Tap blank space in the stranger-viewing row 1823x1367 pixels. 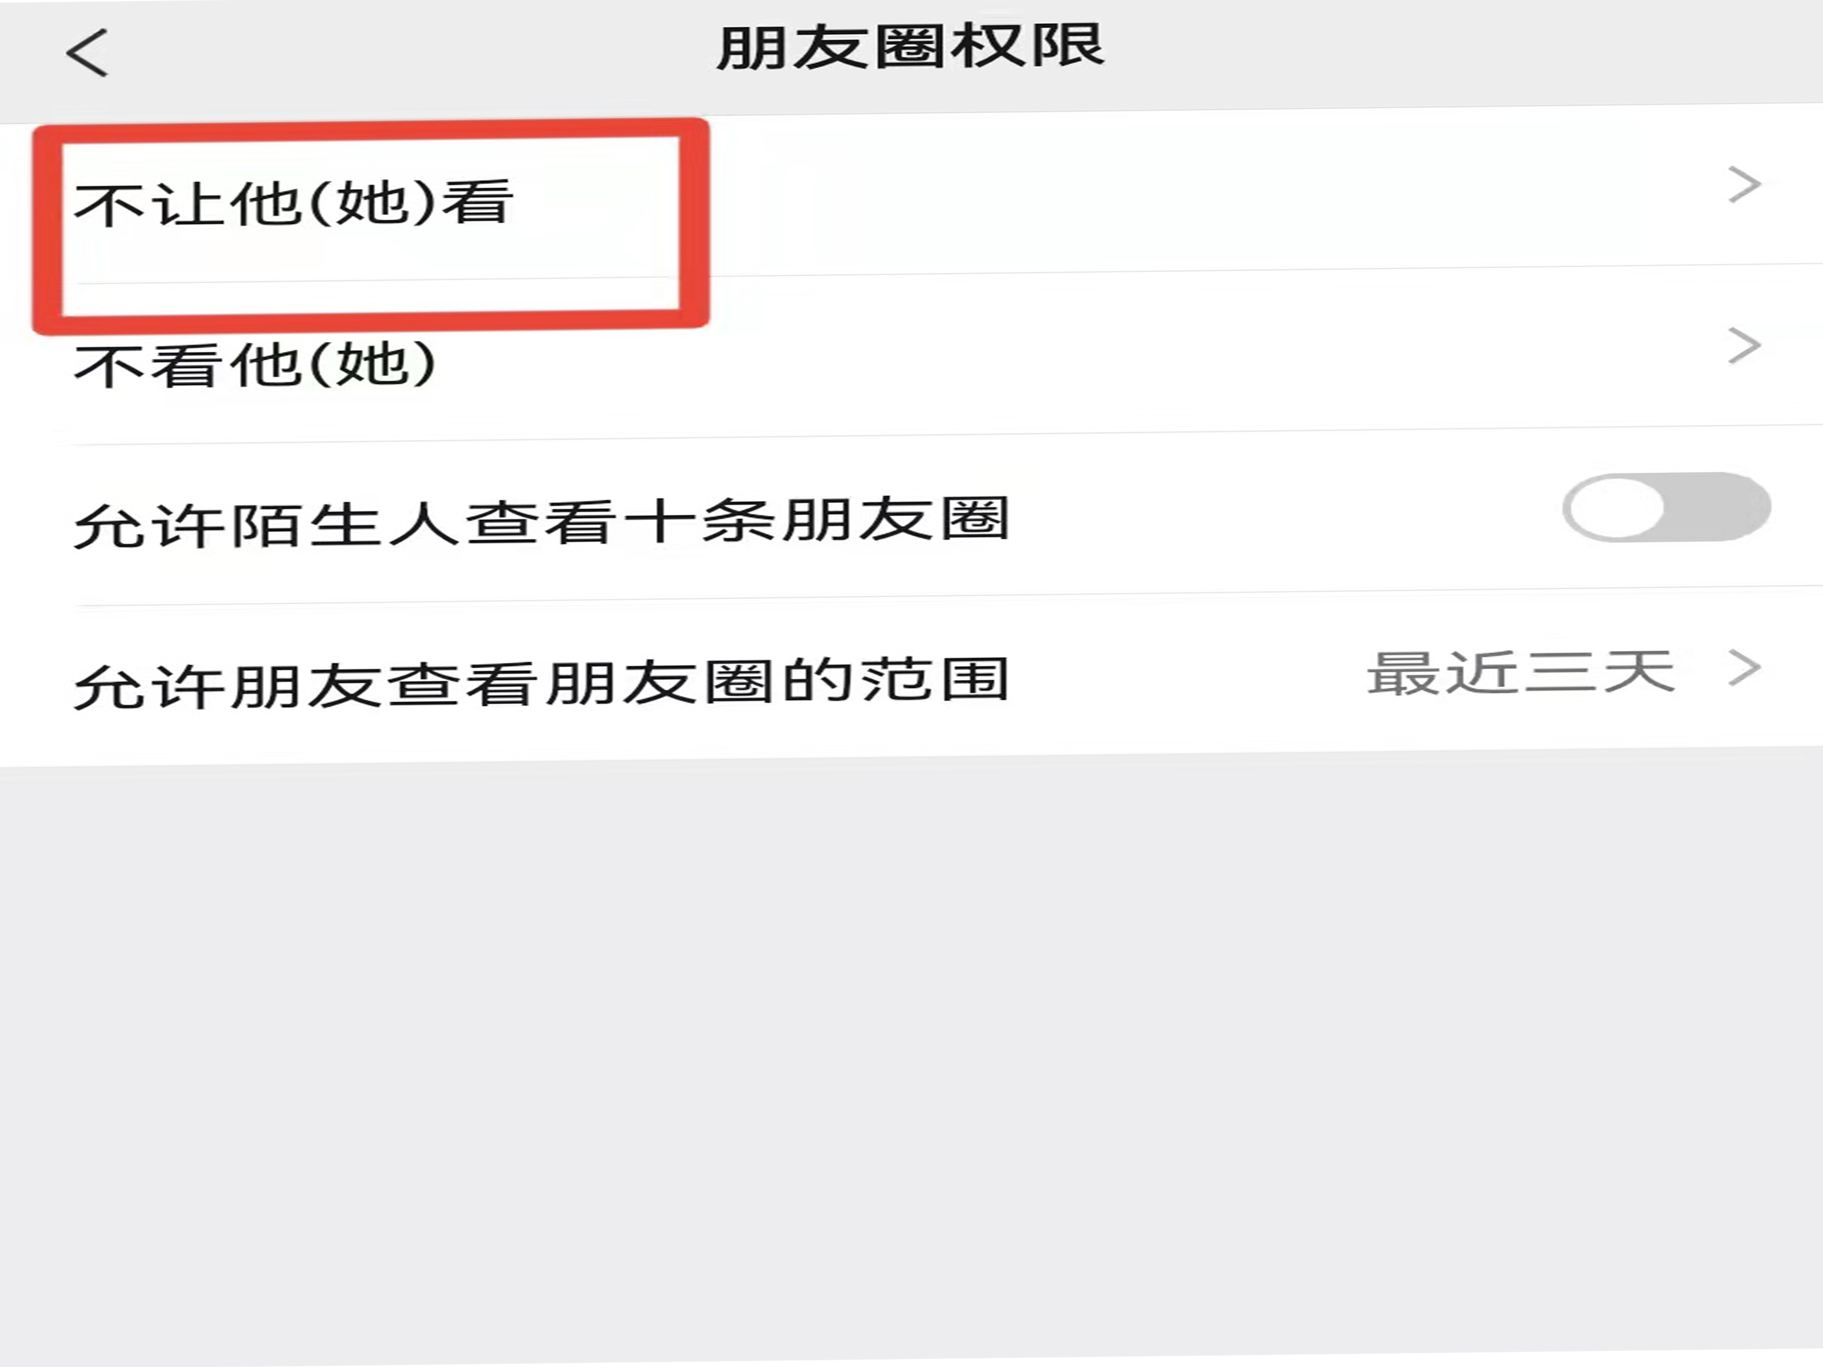coord(1286,516)
